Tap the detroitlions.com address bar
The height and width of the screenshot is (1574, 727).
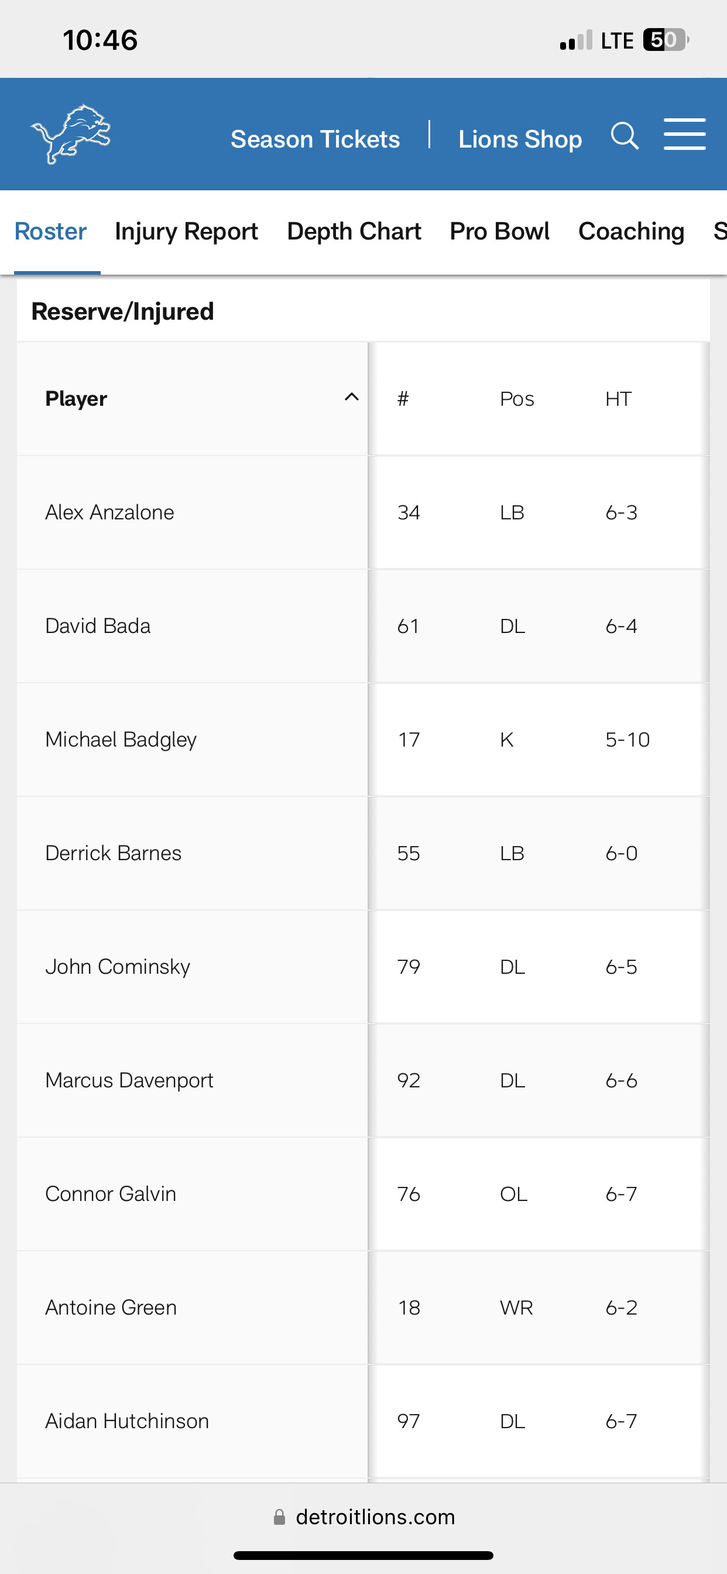[x=375, y=1517]
